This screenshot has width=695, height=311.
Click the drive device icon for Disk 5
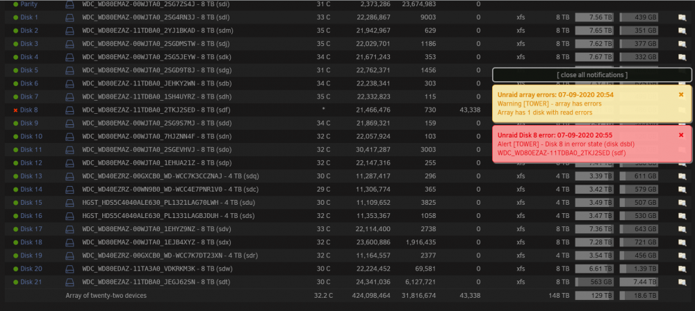pyautogui.click(x=69, y=70)
